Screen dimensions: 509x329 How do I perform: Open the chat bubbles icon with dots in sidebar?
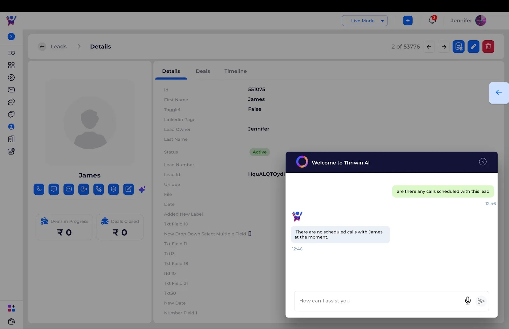[x=11, y=102]
